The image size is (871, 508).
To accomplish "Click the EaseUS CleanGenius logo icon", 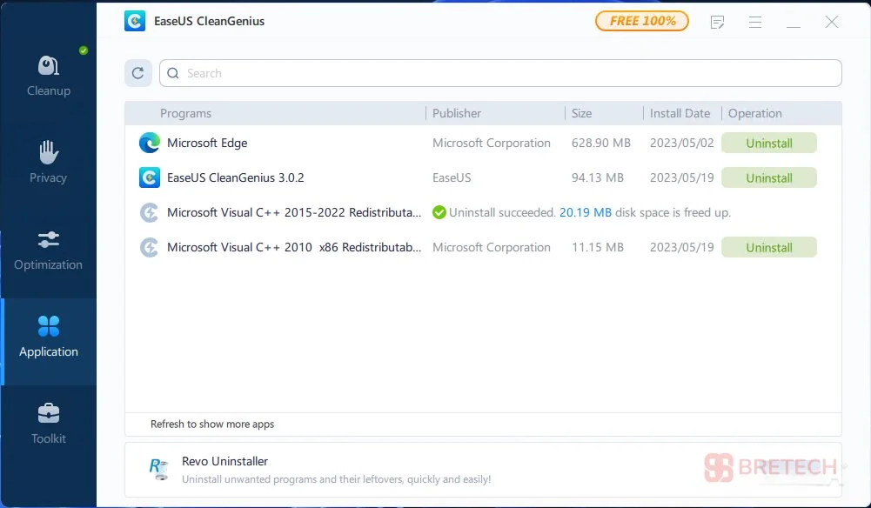I will point(135,21).
